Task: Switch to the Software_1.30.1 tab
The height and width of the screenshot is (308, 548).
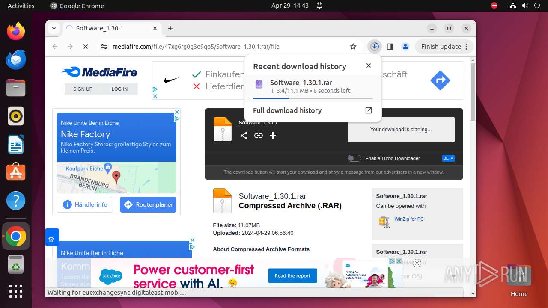Action: coord(112,28)
